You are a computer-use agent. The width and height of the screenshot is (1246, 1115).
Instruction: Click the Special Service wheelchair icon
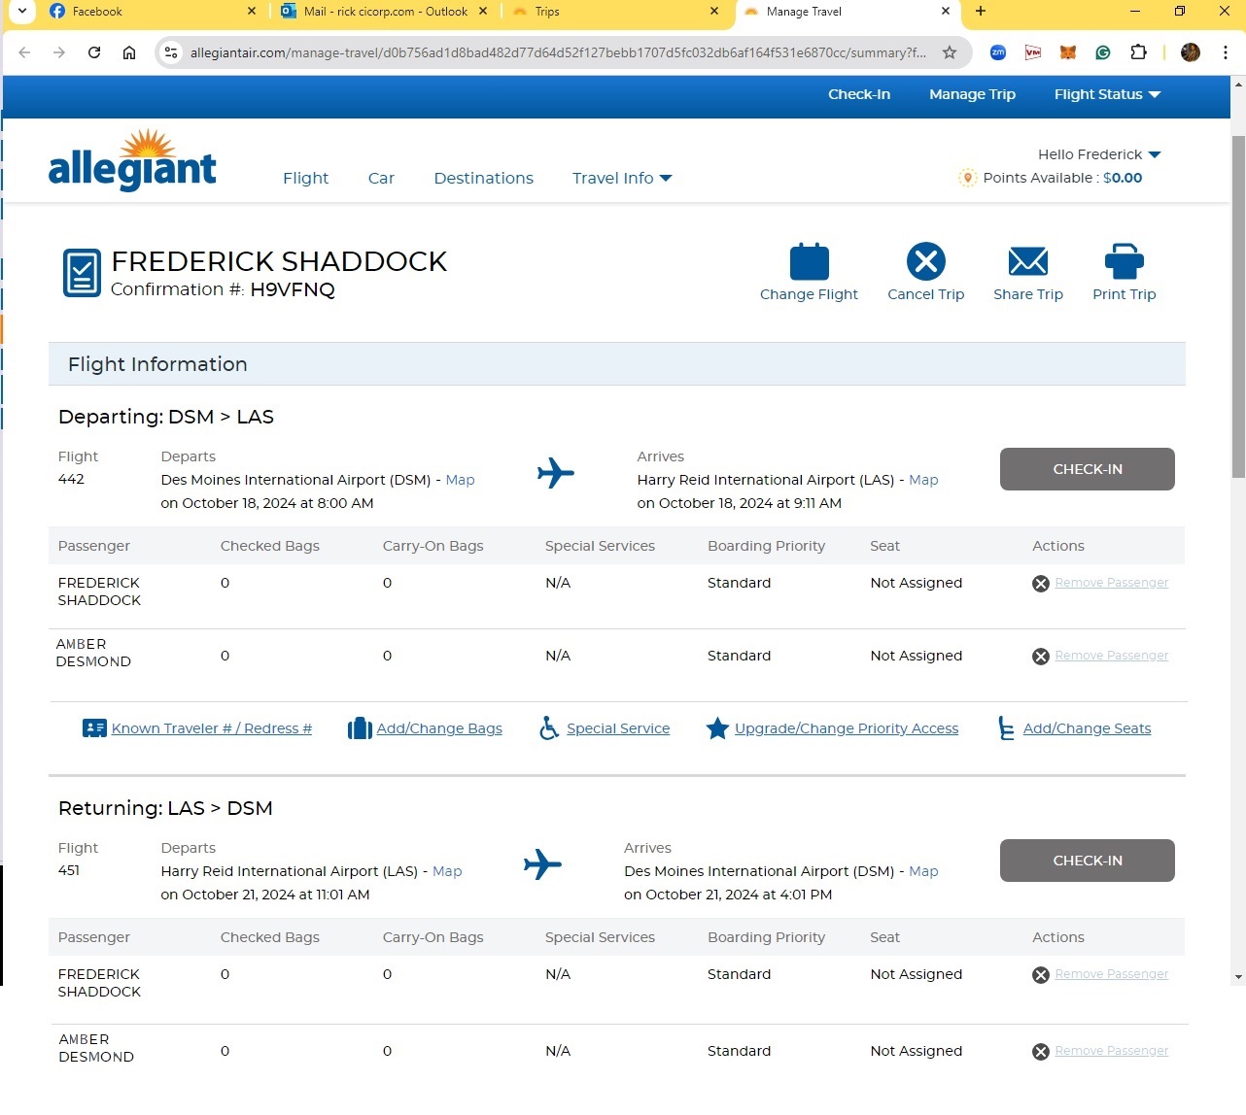[549, 728]
